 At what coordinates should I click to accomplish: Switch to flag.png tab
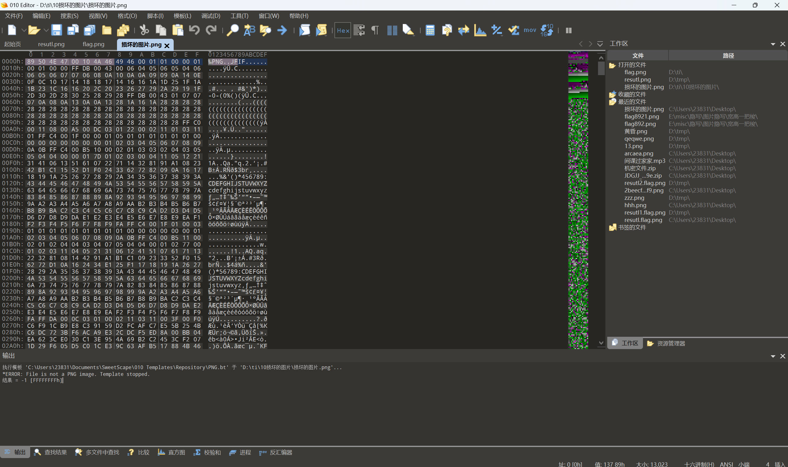click(x=94, y=44)
